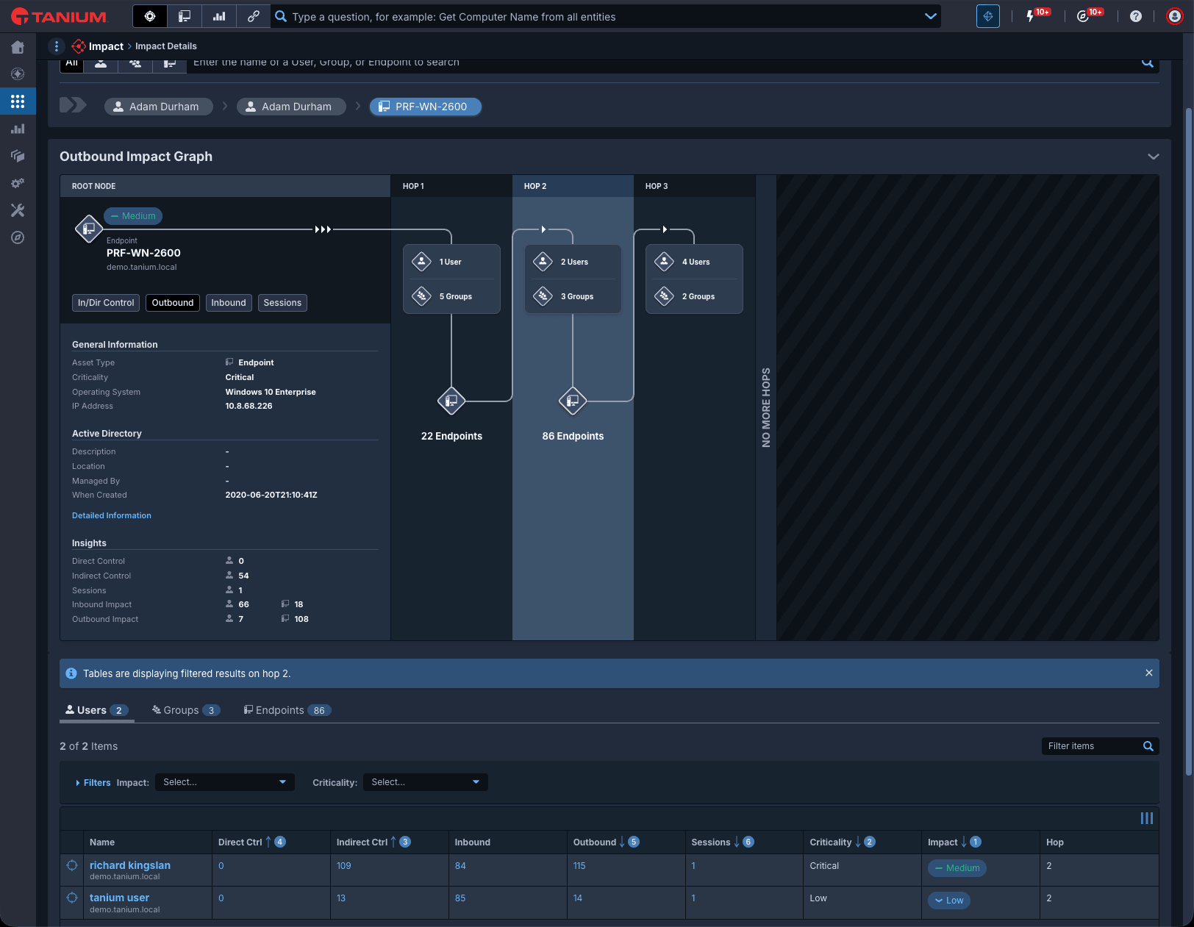Click the 5 Groups card in Hop 1

pyautogui.click(x=451, y=296)
